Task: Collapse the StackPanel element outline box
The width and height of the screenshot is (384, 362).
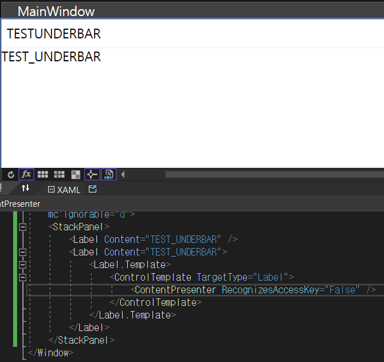Action: click(x=22, y=227)
